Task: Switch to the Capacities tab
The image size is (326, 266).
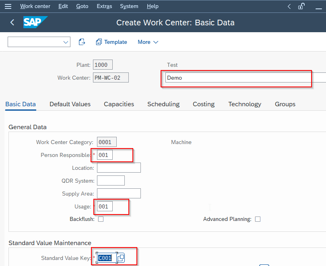Action: [x=119, y=104]
